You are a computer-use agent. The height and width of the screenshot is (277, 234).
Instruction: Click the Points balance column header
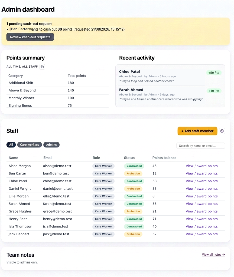click(x=164, y=158)
